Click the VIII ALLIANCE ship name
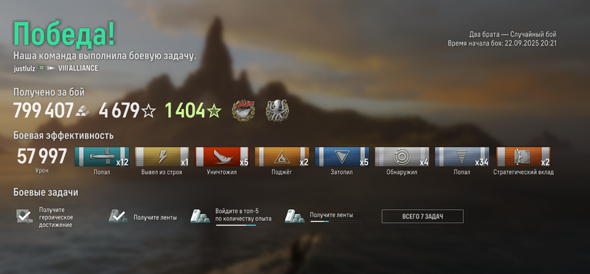Screen dimensions: 590x274 [78, 68]
